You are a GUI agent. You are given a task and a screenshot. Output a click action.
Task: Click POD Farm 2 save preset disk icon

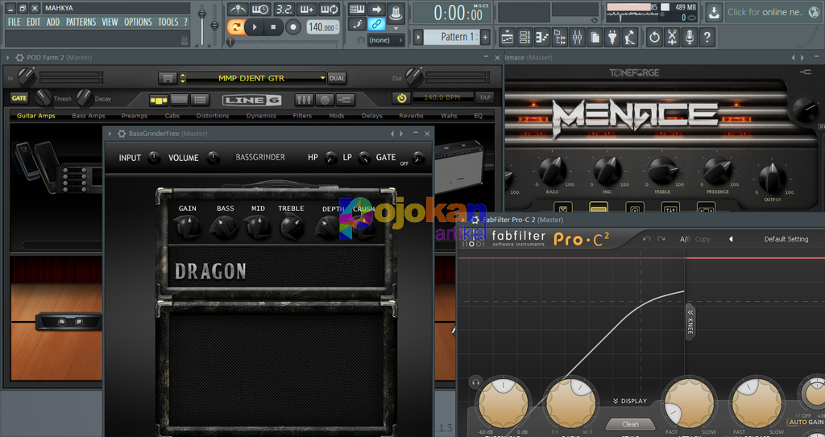[168, 78]
